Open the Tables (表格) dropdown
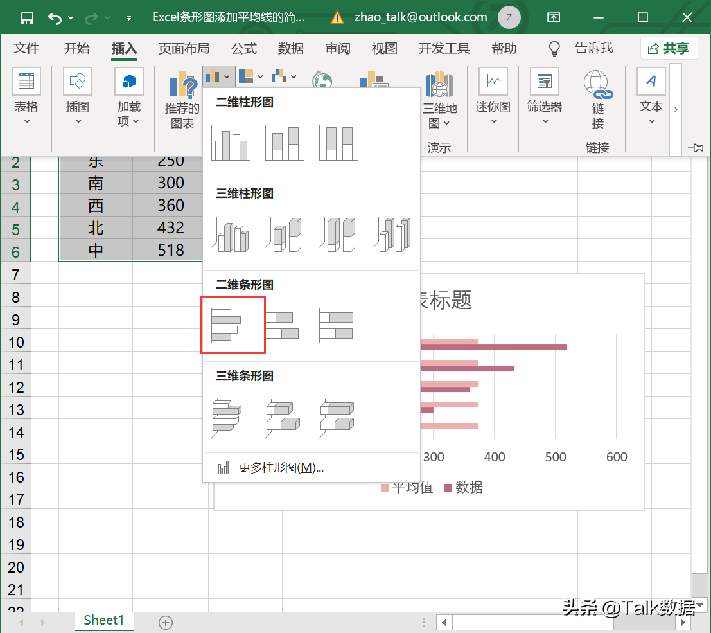The height and width of the screenshot is (633, 711). click(26, 120)
